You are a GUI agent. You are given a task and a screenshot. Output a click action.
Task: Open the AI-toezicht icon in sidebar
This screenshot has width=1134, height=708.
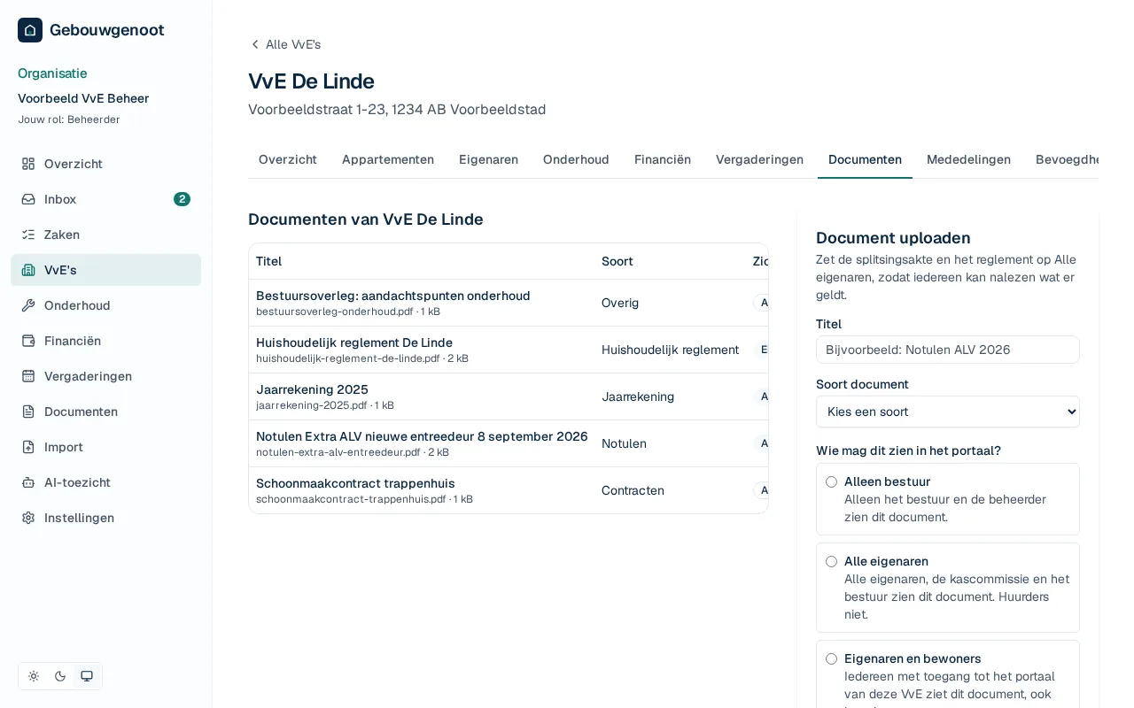pos(28,482)
